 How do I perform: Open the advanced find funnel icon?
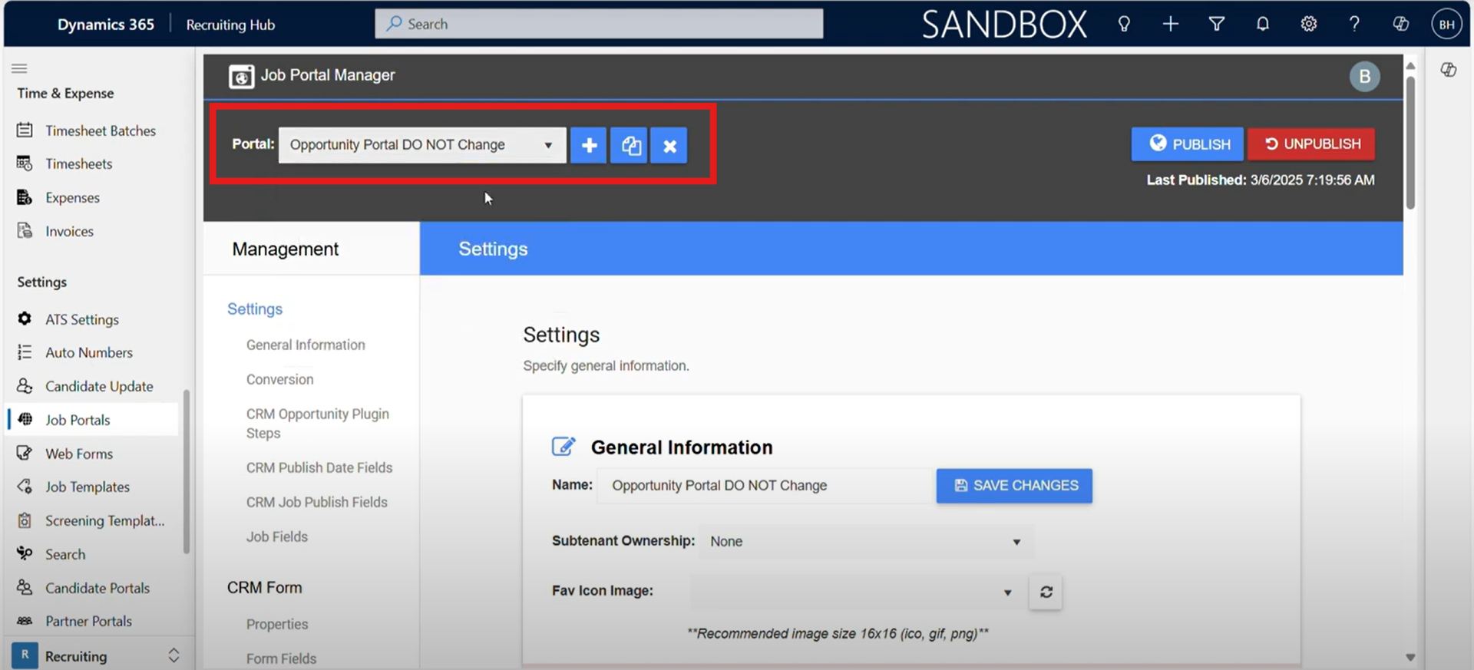(1216, 24)
